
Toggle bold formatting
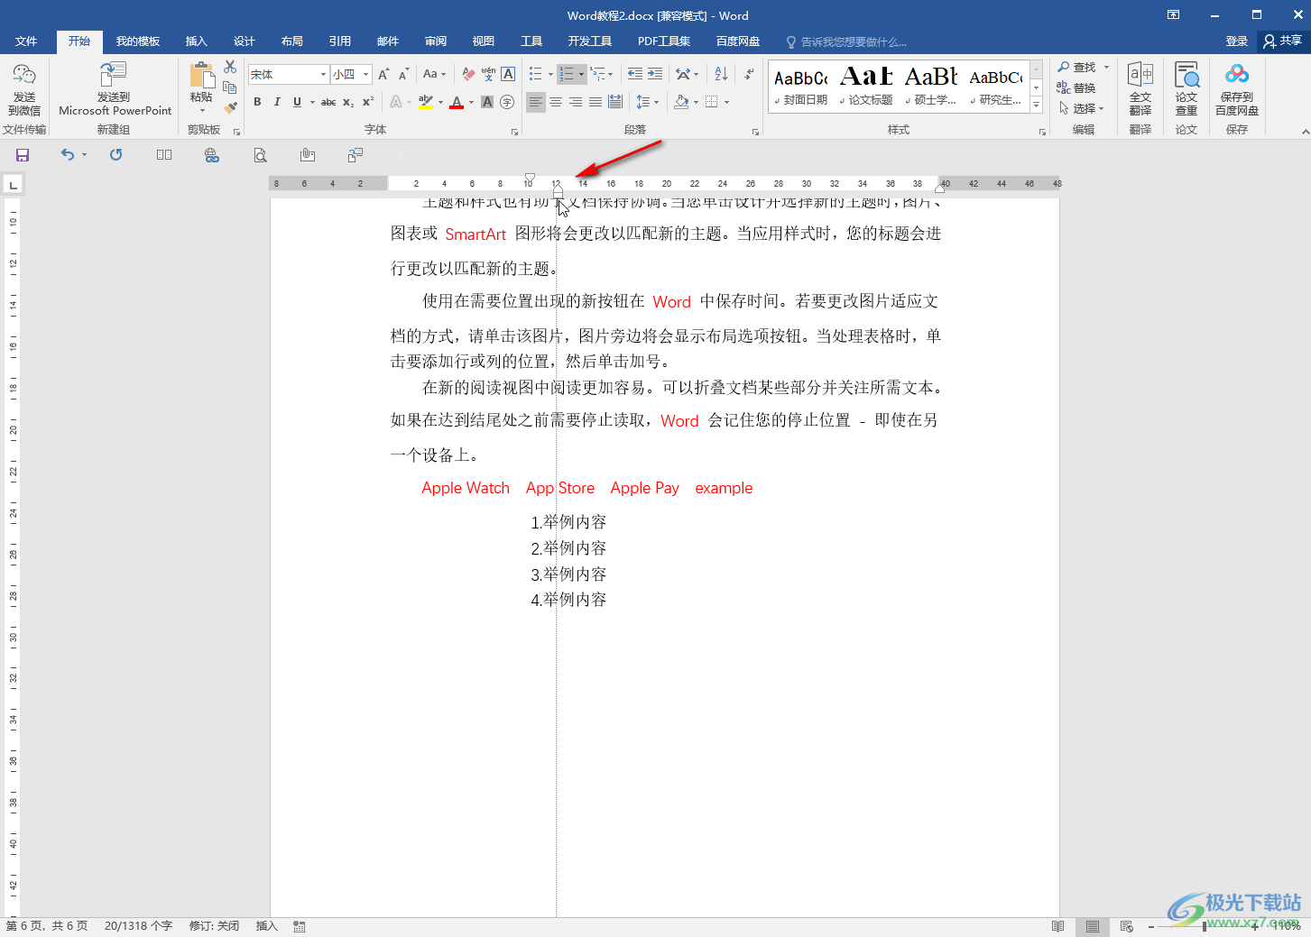pyautogui.click(x=257, y=102)
